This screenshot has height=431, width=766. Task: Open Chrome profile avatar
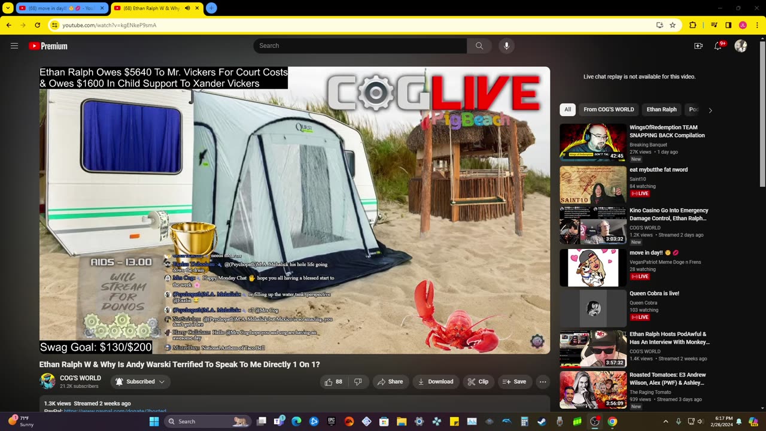pyautogui.click(x=743, y=25)
